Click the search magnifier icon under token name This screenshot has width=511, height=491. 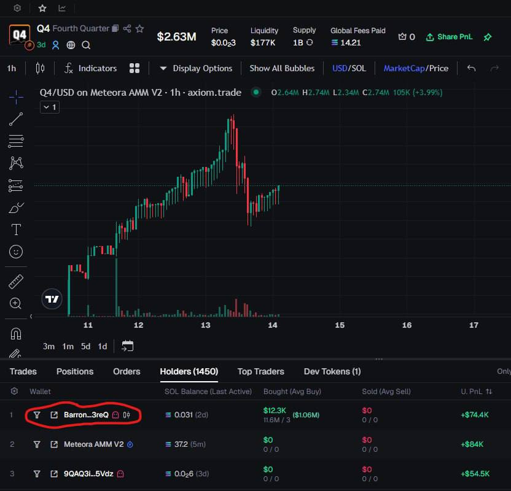point(86,45)
